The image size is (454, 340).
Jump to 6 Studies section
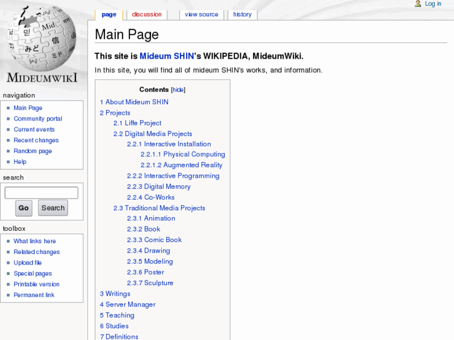(114, 326)
